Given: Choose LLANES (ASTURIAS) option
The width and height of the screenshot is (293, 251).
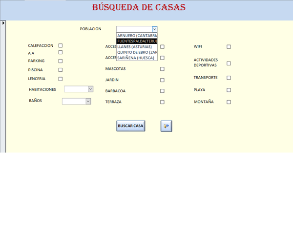Looking at the screenshot, I should click(137, 47).
